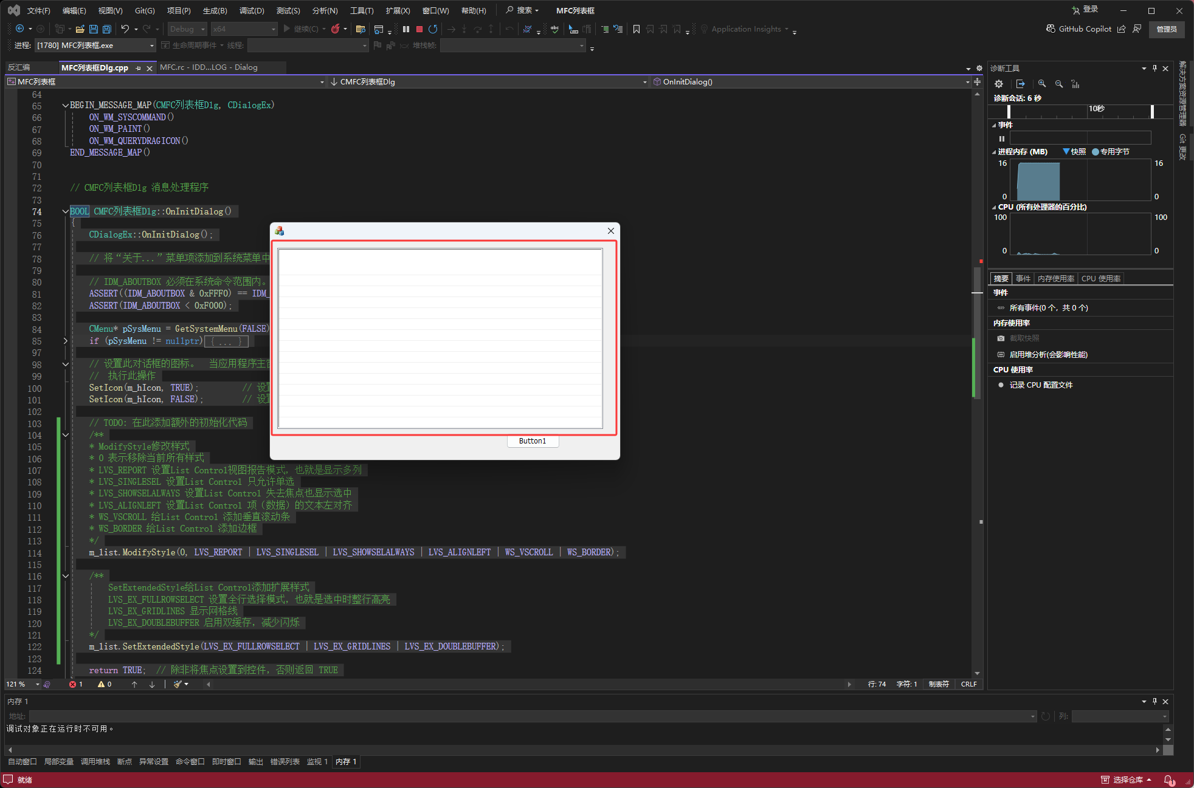Toggle the 快照 memory graph legend

(1074, 152)
